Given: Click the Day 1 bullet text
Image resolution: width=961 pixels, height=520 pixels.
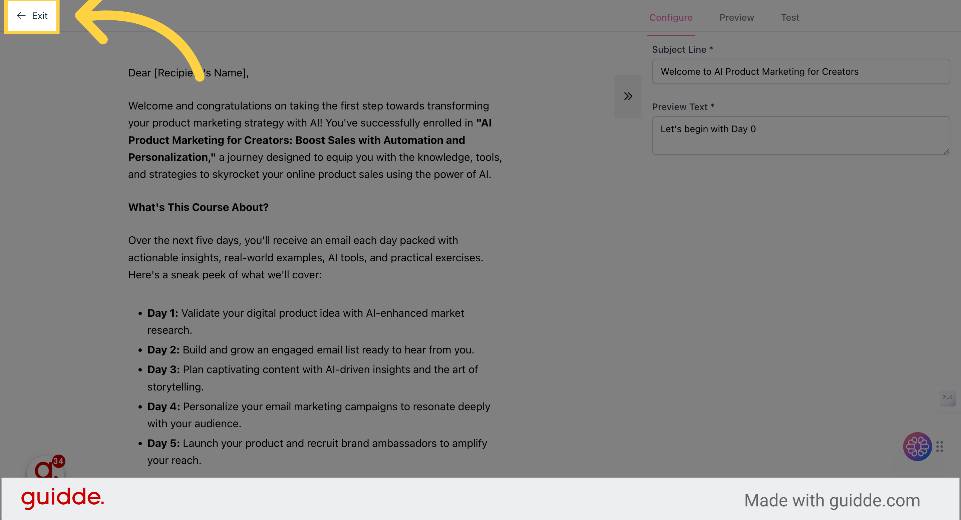Looking at the screenshot, I should click(x=306, y=321).
